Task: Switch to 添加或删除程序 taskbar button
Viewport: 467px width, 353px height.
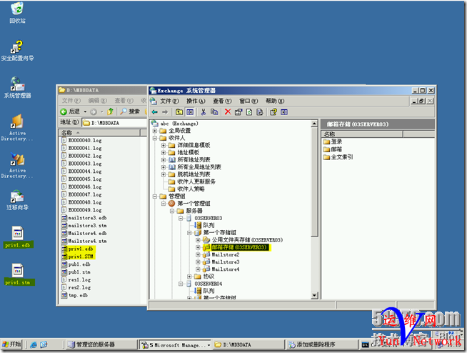Action: pos(321,344)
